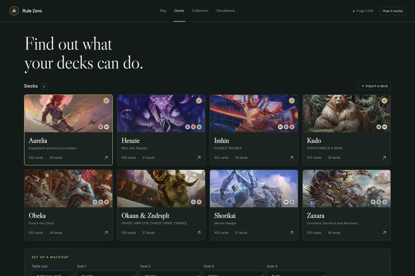
Task: Deselect the Kudo deck checkmark
Action: coord(384,100)
